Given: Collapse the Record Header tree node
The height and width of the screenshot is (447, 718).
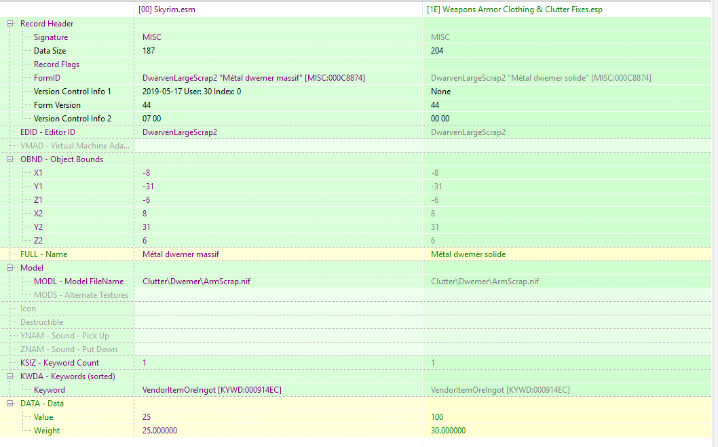Looking at the screenshot, I should (10, 24).
